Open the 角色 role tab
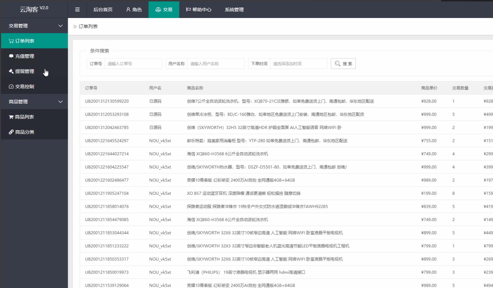 [x=134, y=10]
